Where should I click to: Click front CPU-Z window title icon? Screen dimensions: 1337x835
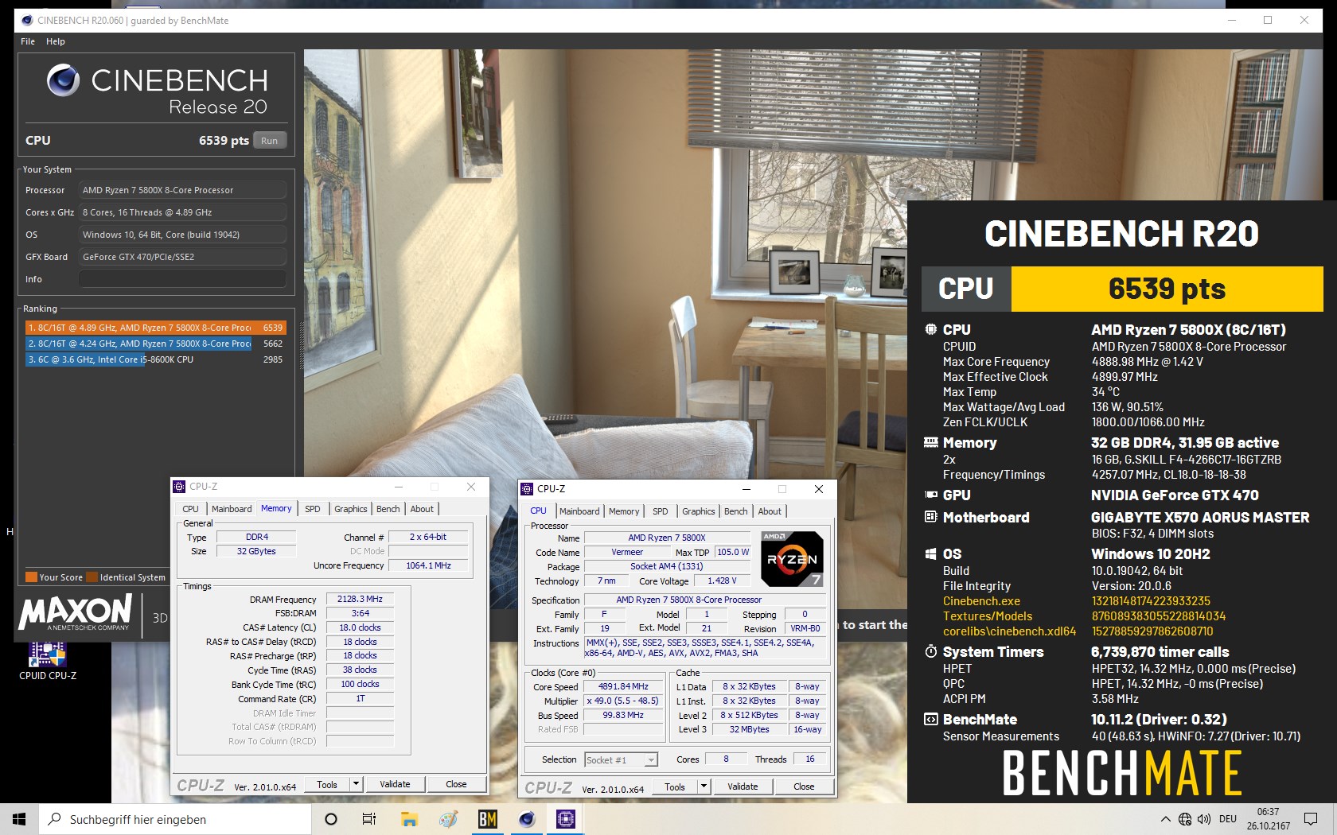[527, 489]
